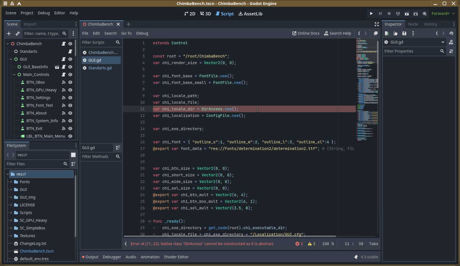Collapse the Main_Controls tree node
This screenshot has height=266, width=460.
point(14,75)
